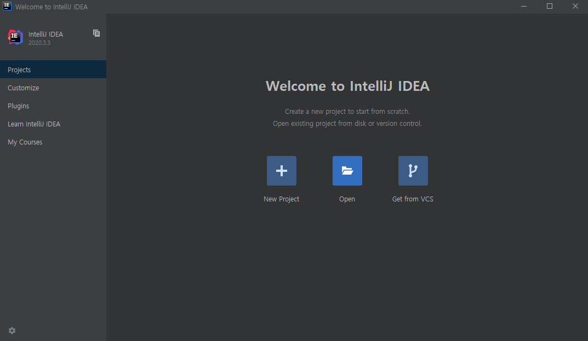The image size is (588, 341).
Task: Click the Open folder icon
Action: [x=347, y=171]
